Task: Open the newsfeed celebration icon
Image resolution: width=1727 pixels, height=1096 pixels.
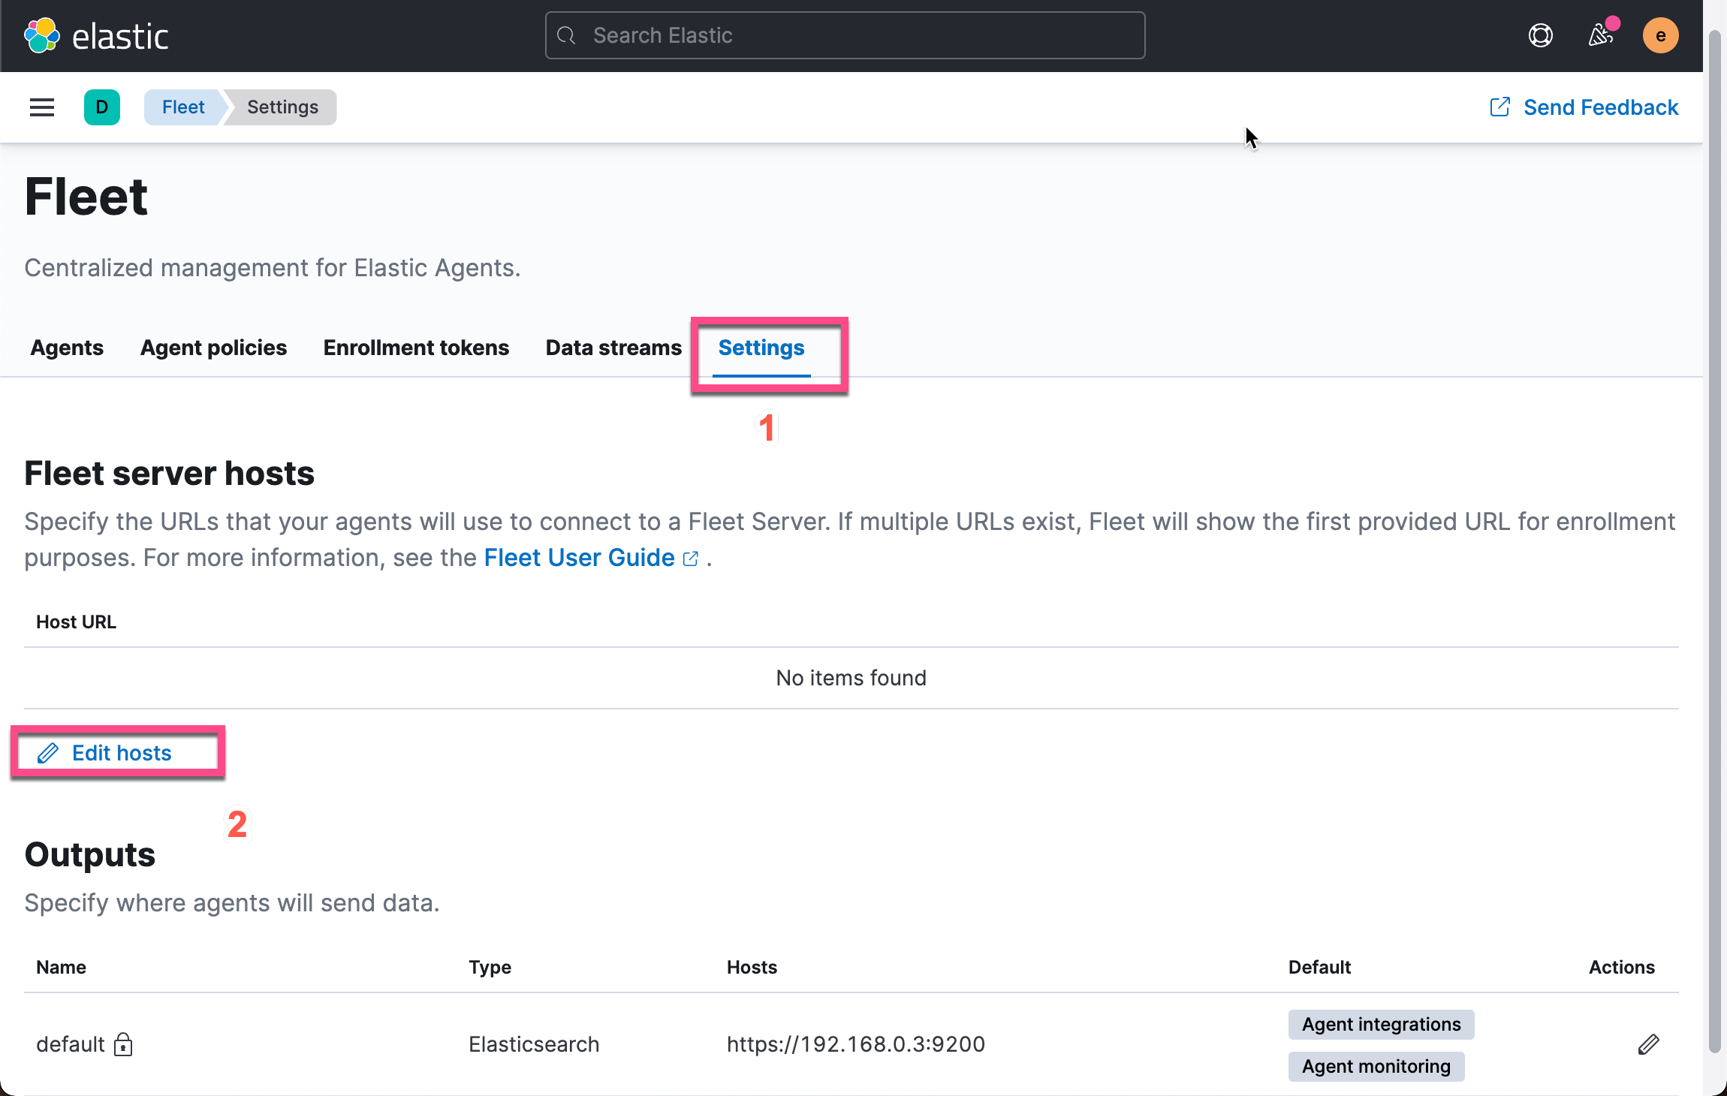Action: pyautogui.click(x=1600, y=35)
